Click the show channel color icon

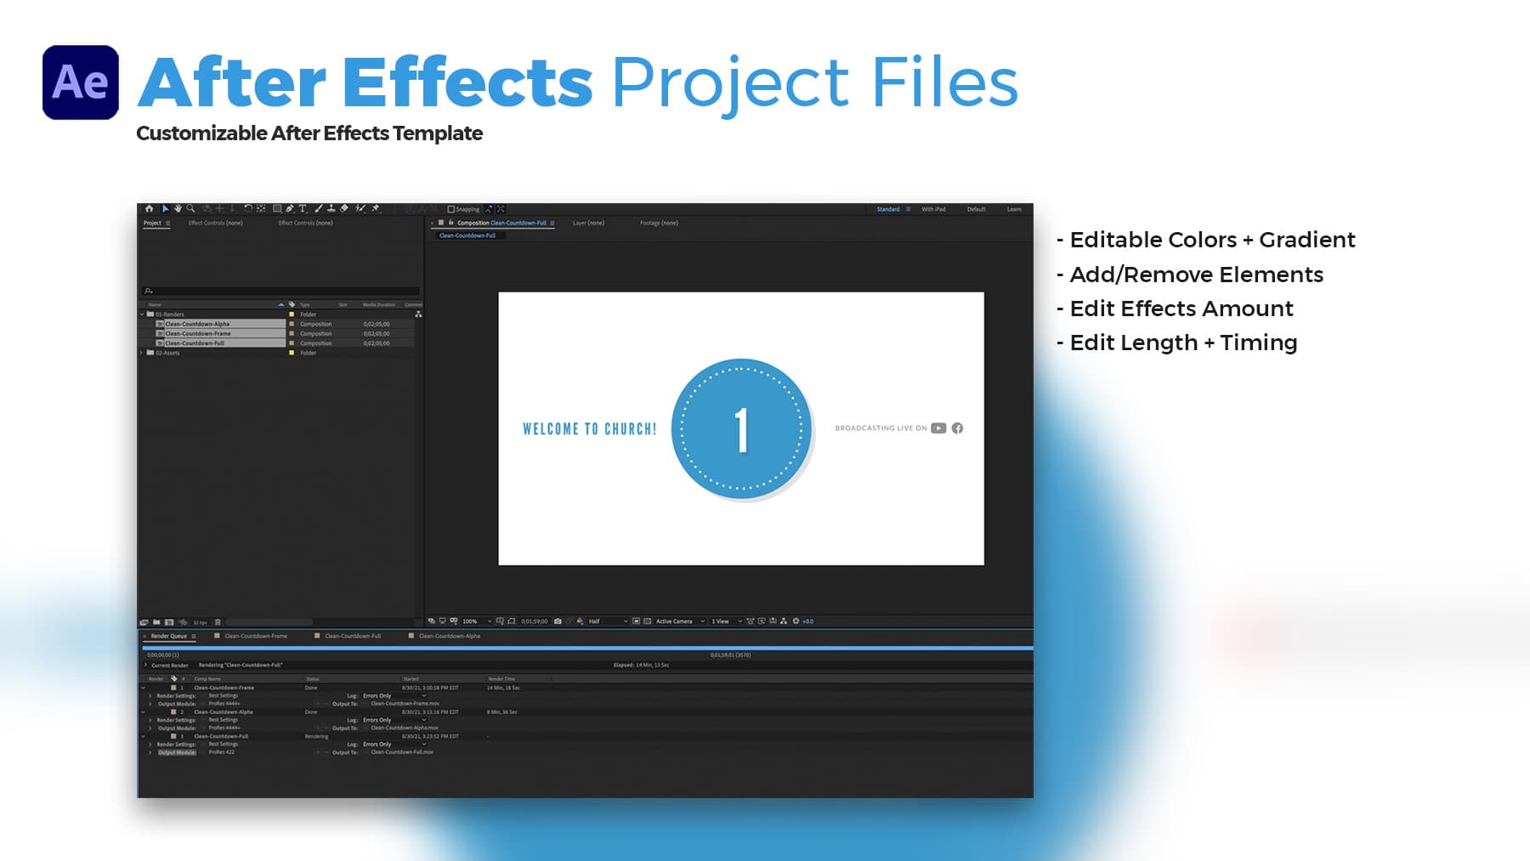(x=580, y=621)
